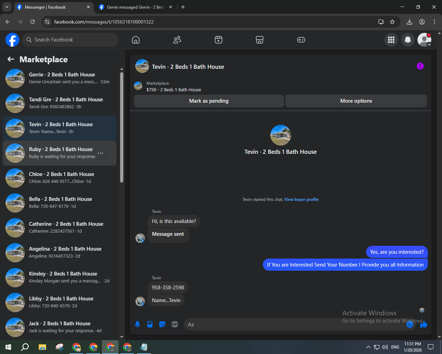Screen dimensions: 442x354
Task: Open the Friends icon in top navigation
Action: click(177, 40)
